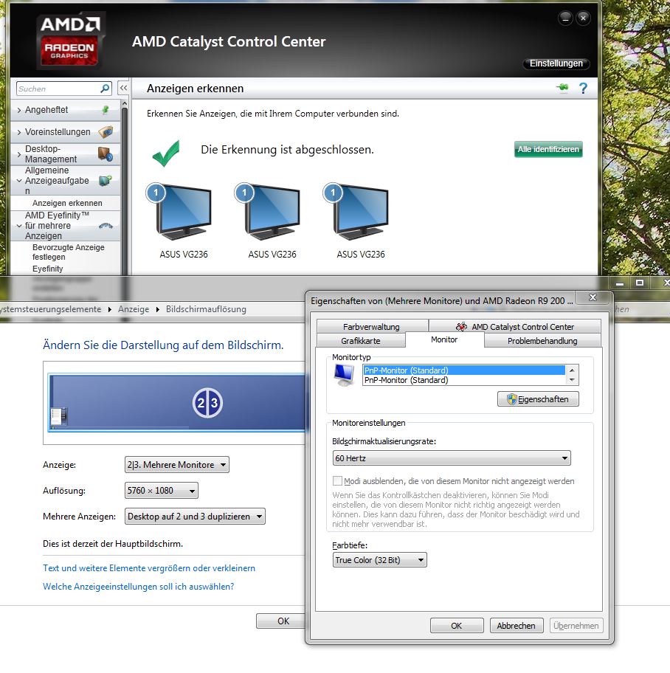Close the Catalyst Control Center window
The height and width of the screenshot is (673, 670).
583,18
